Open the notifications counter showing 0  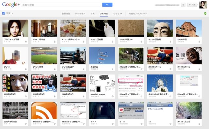point(183,5)
